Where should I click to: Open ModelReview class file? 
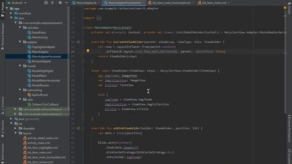tap(40, 85)
